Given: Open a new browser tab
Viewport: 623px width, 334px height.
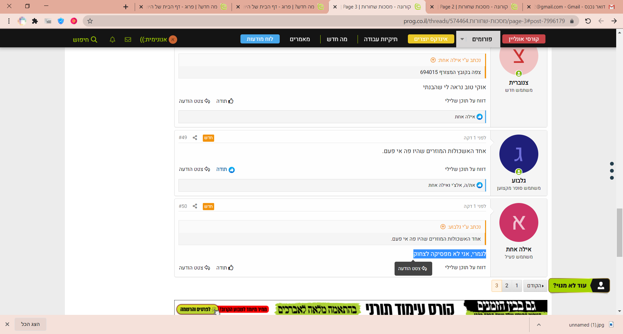Looking at the screenshot, I should pos(126,7).
